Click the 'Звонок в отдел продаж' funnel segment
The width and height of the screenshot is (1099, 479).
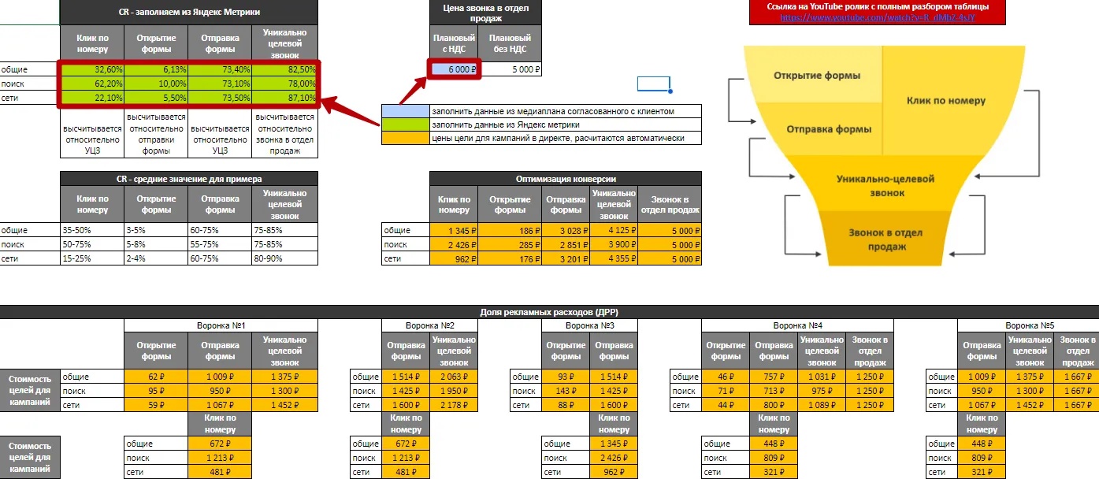click(885, 239)
